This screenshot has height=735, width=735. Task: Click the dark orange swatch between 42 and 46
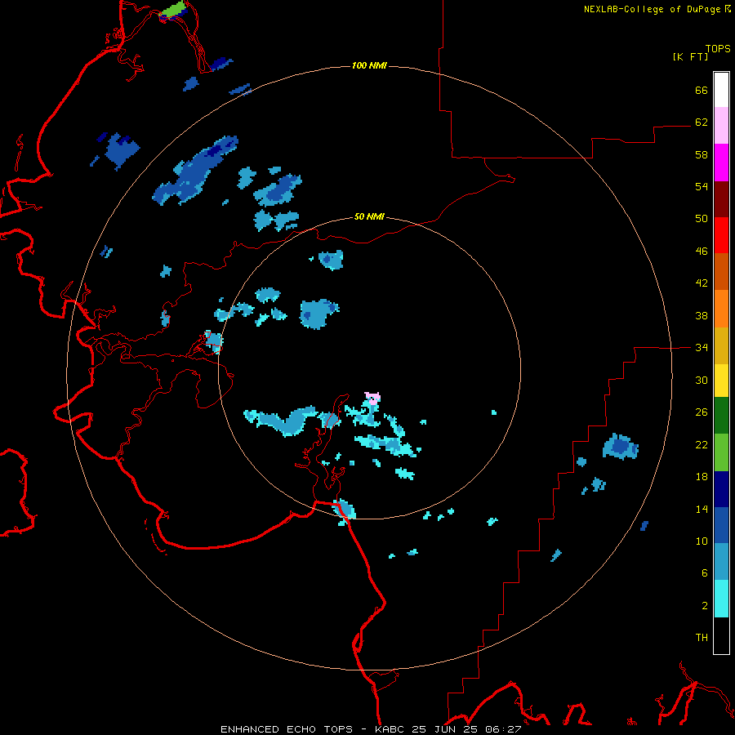pyautogui.click(x=721, y=272)
